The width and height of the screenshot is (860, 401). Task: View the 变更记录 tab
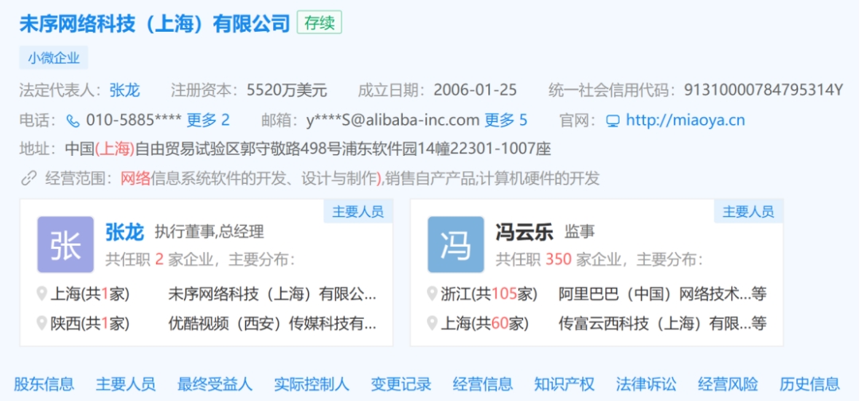coord(401,384)
